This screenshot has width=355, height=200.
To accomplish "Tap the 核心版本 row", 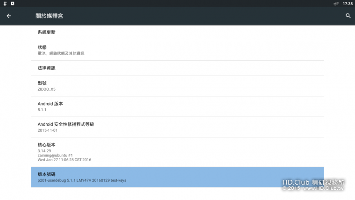I will tap(177, 152).
